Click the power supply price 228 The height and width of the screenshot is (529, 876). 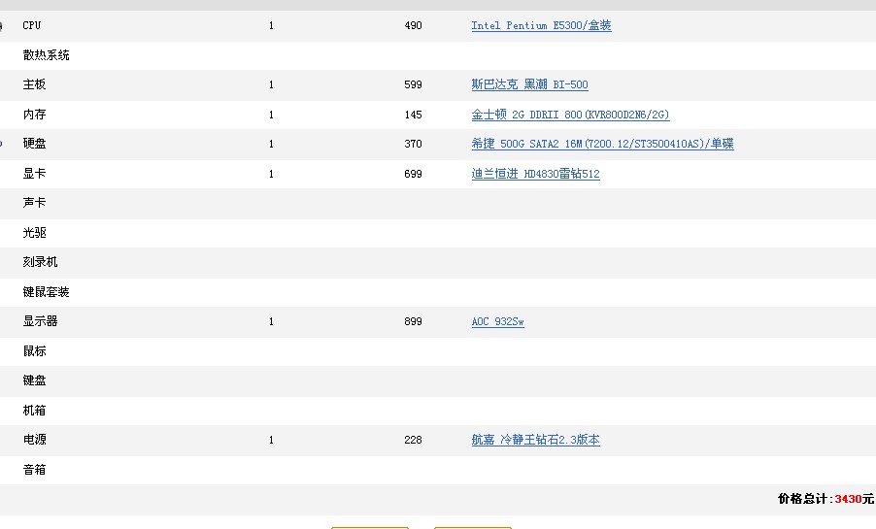413,440
